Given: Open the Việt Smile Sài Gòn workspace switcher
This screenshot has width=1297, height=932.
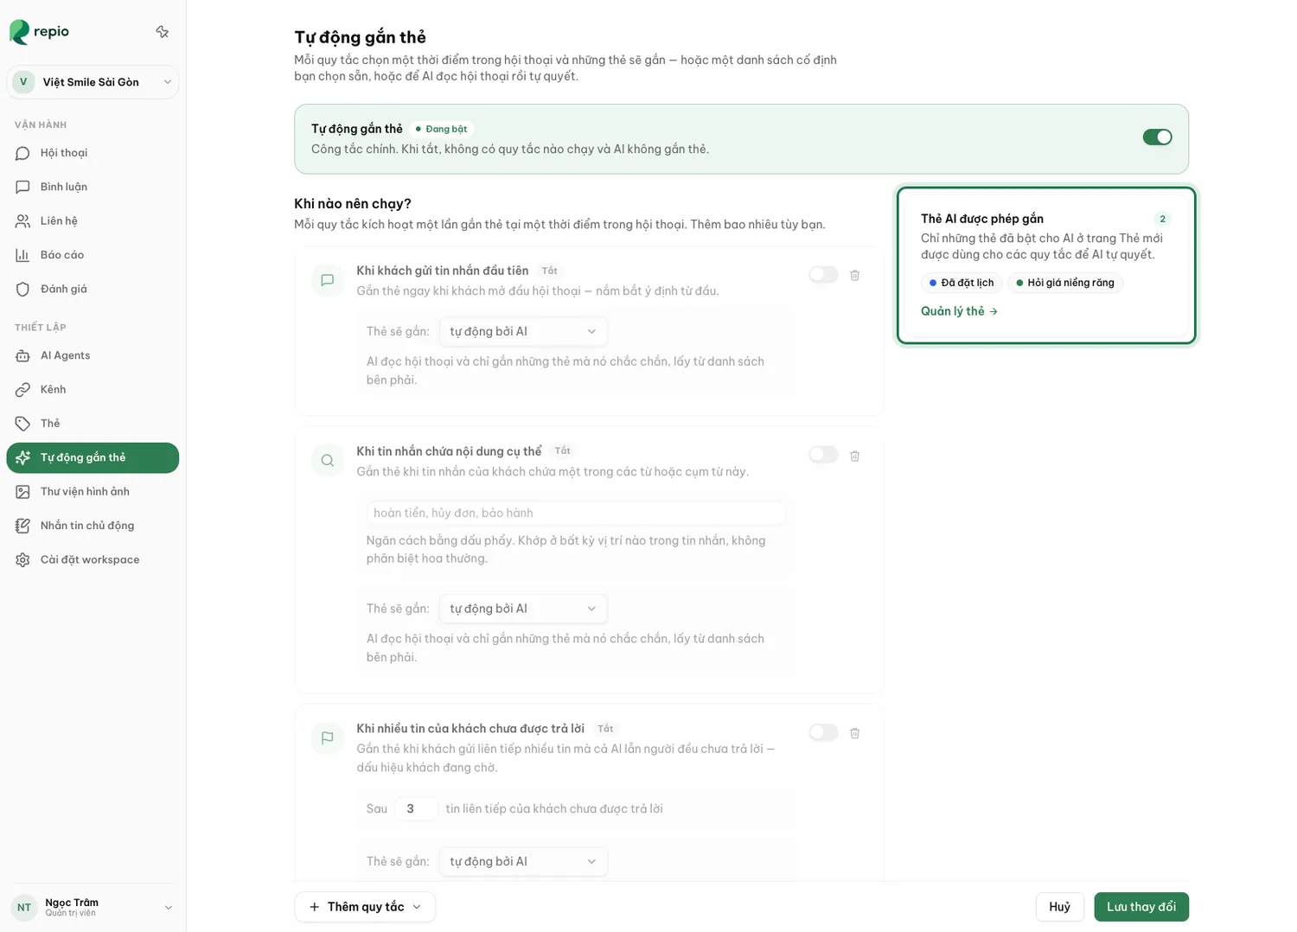Looking at the screenshot, I should (x=93, y=82).
